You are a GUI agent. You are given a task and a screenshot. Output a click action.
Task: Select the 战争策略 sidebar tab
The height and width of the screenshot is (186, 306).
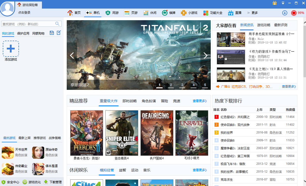(55, 138)
